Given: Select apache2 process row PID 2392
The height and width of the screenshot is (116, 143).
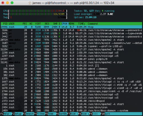Looking at the screenshot, I should pyautogui.click(x=71, y=104).
